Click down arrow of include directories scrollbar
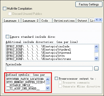Image resolution: width=104 pixels, height=96 pixels. (96, 58)
